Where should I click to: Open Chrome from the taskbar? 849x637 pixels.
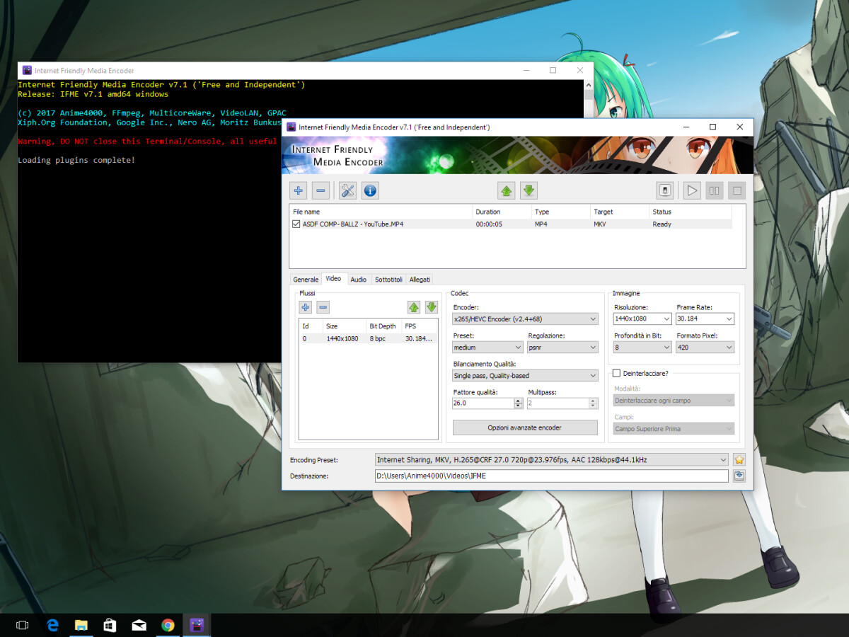(x=168, y=625)
